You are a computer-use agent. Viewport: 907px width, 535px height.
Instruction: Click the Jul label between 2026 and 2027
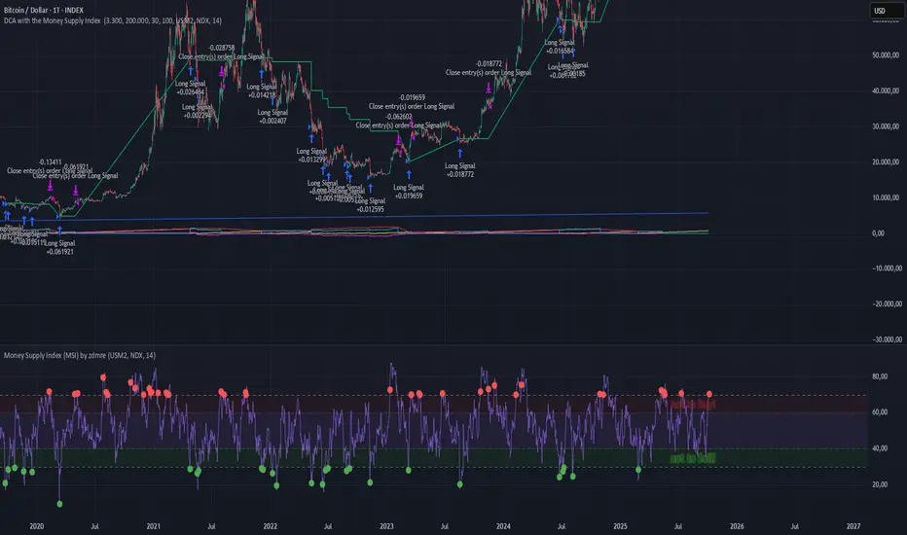pos(795,526)
